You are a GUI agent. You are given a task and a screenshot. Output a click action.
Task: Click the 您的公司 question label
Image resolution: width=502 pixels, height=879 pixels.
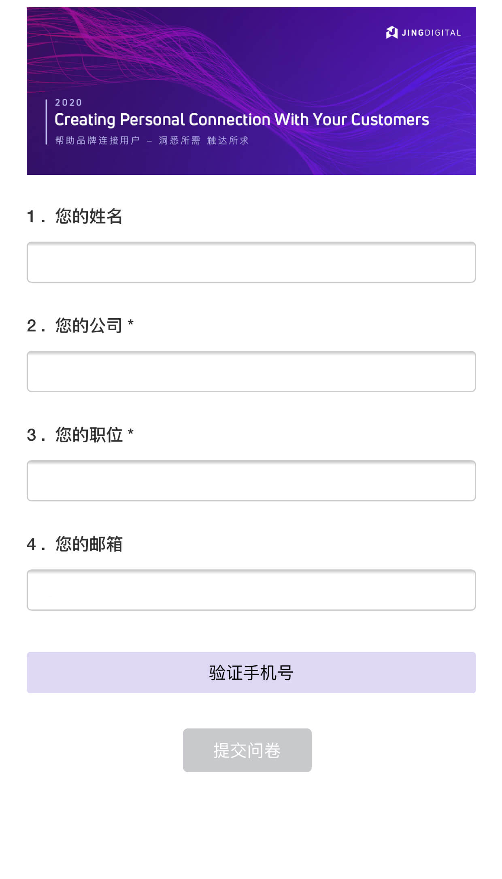point(89,325)
